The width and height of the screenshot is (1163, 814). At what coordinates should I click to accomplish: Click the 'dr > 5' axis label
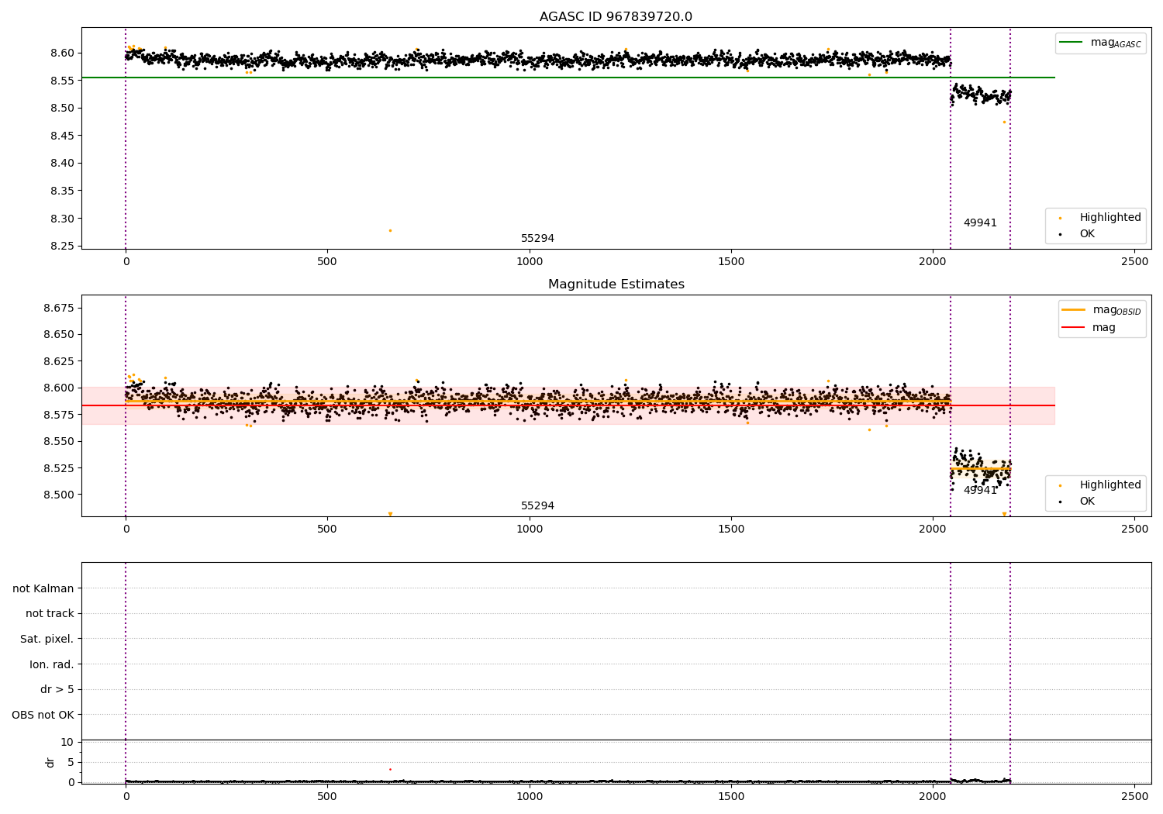point(57,689)
